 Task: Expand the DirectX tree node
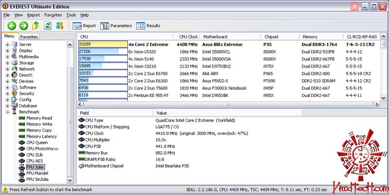[7, 75]
